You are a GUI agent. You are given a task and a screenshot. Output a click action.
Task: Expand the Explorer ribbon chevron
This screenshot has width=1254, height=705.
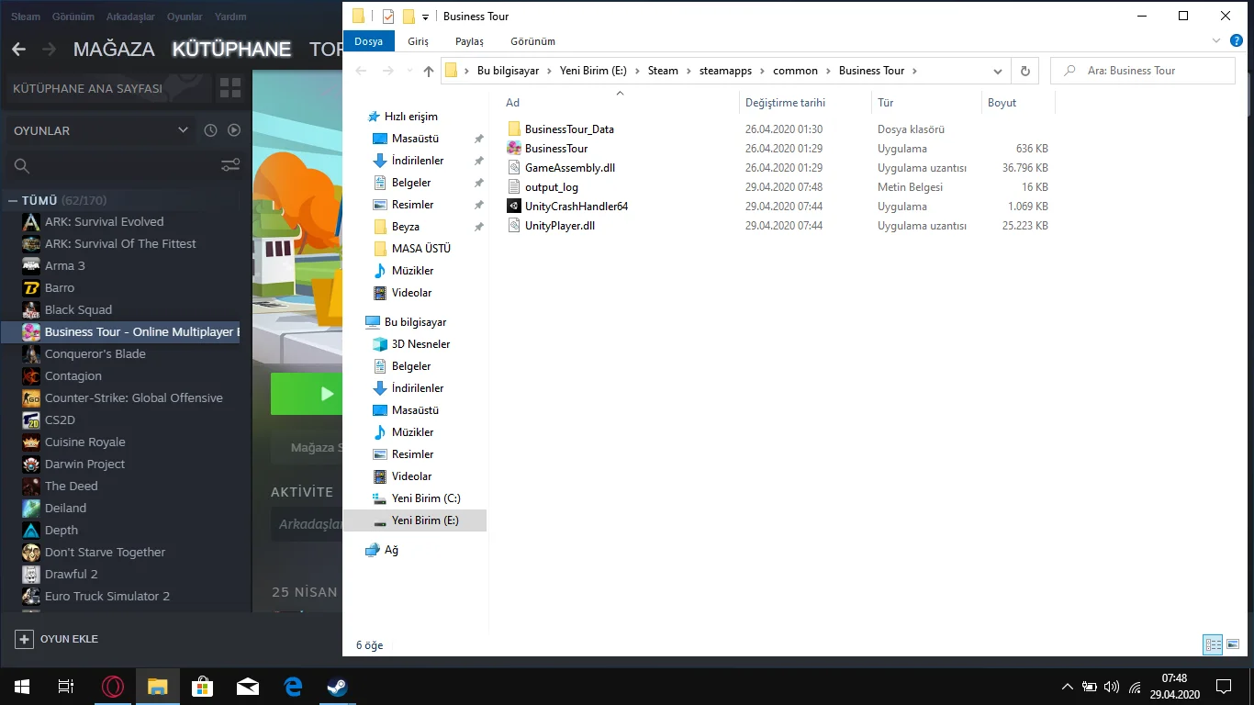pyautogui.click(x=1215, y=41)
